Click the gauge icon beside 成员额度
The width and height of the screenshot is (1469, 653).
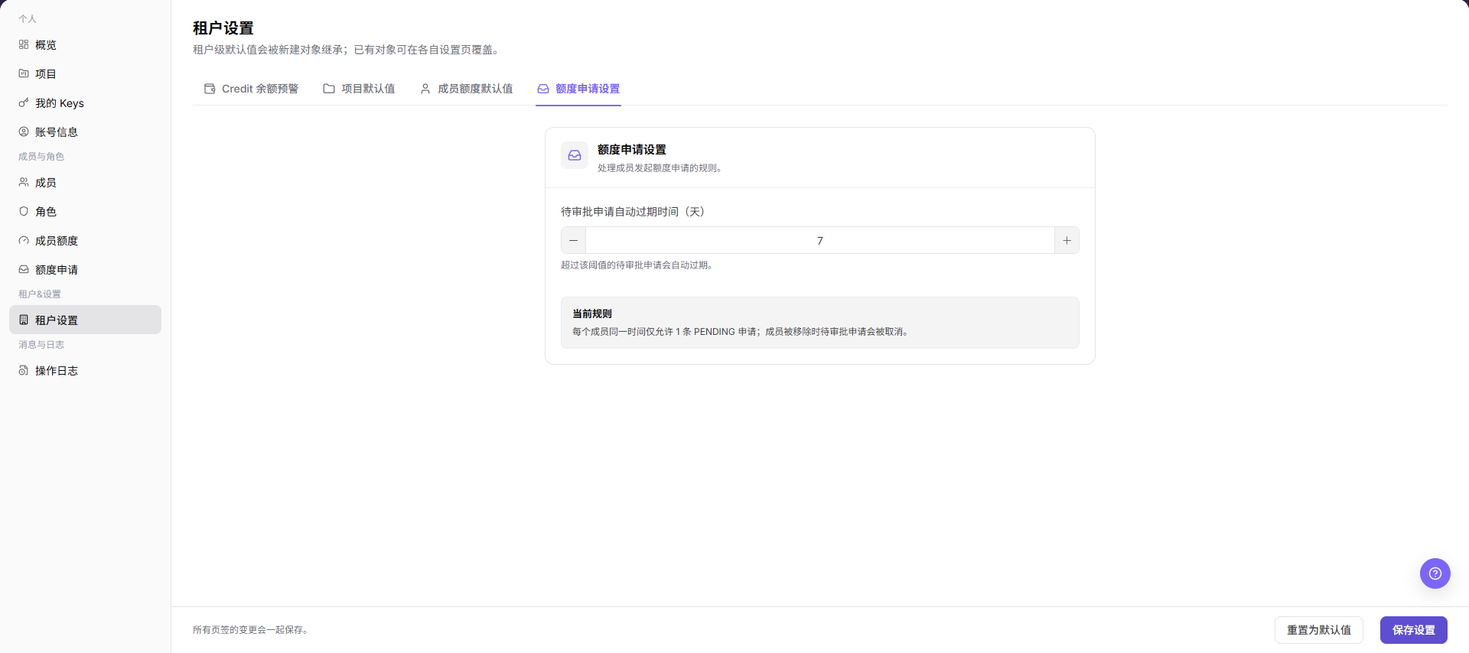click(24, 240)
